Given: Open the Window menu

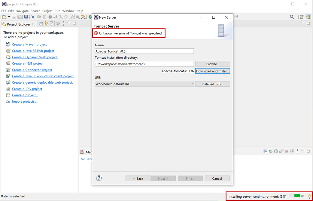Looking at the screenshot, I should (68, 11).
